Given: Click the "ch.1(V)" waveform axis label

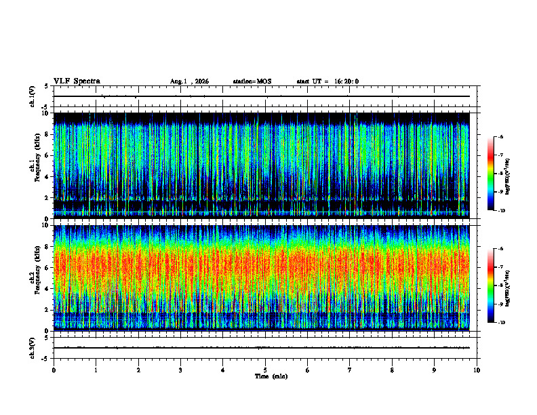Looking at the screenshot, I should click(33, 96).
